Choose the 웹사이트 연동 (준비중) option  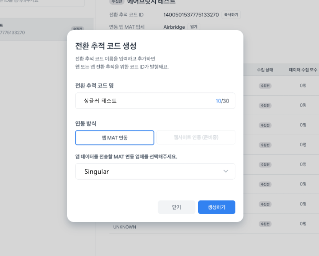click(x=196, y=137)
